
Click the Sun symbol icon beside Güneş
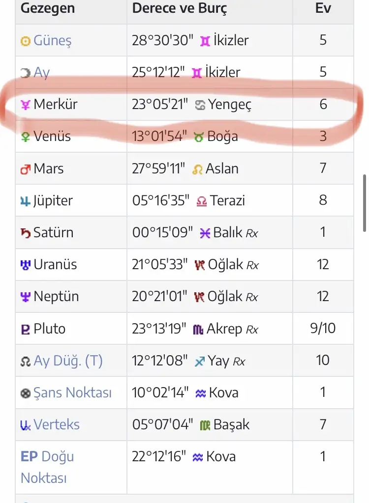[x=26, y=41]
